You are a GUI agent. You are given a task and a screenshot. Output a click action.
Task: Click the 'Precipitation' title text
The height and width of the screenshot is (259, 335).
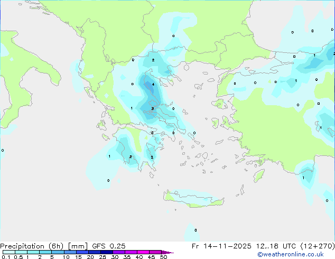22,246
